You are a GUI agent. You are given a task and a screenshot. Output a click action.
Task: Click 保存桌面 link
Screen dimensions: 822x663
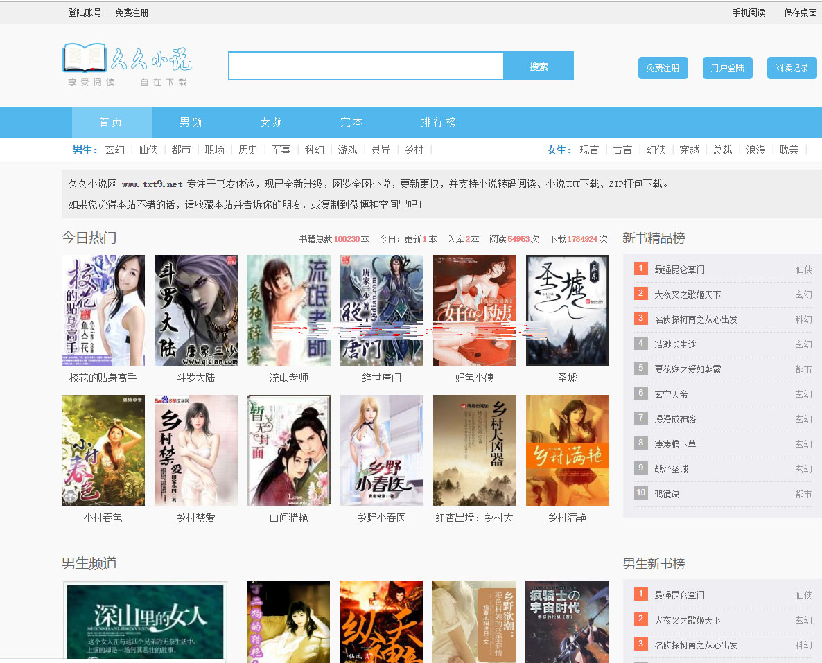coord(800,12)
